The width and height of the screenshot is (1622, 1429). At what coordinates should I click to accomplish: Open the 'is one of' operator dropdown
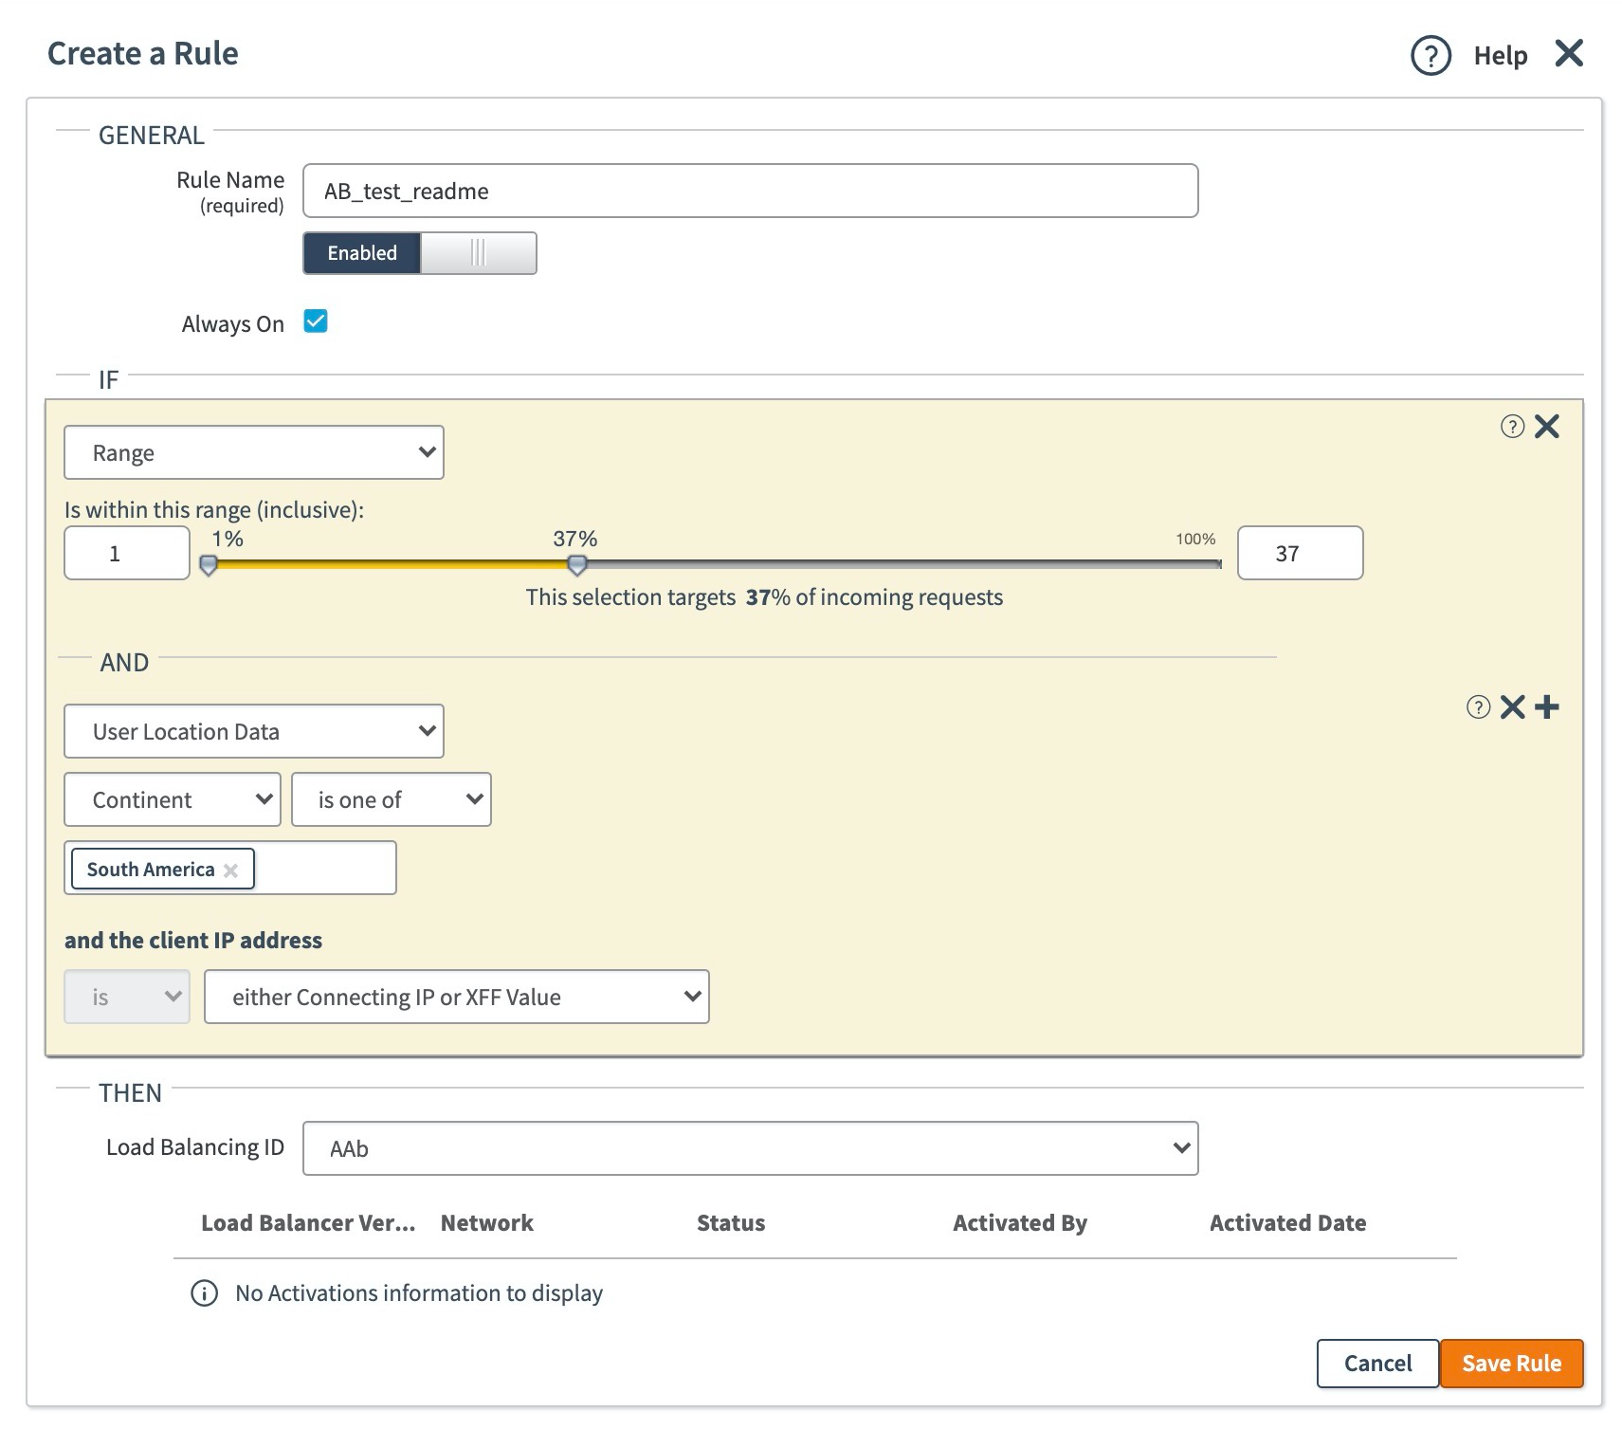391,799
